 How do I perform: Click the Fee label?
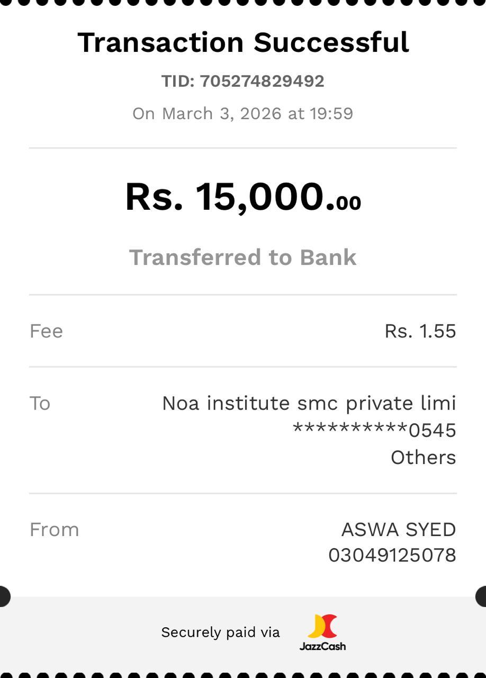pyautogui.click(x=46, y=331)
